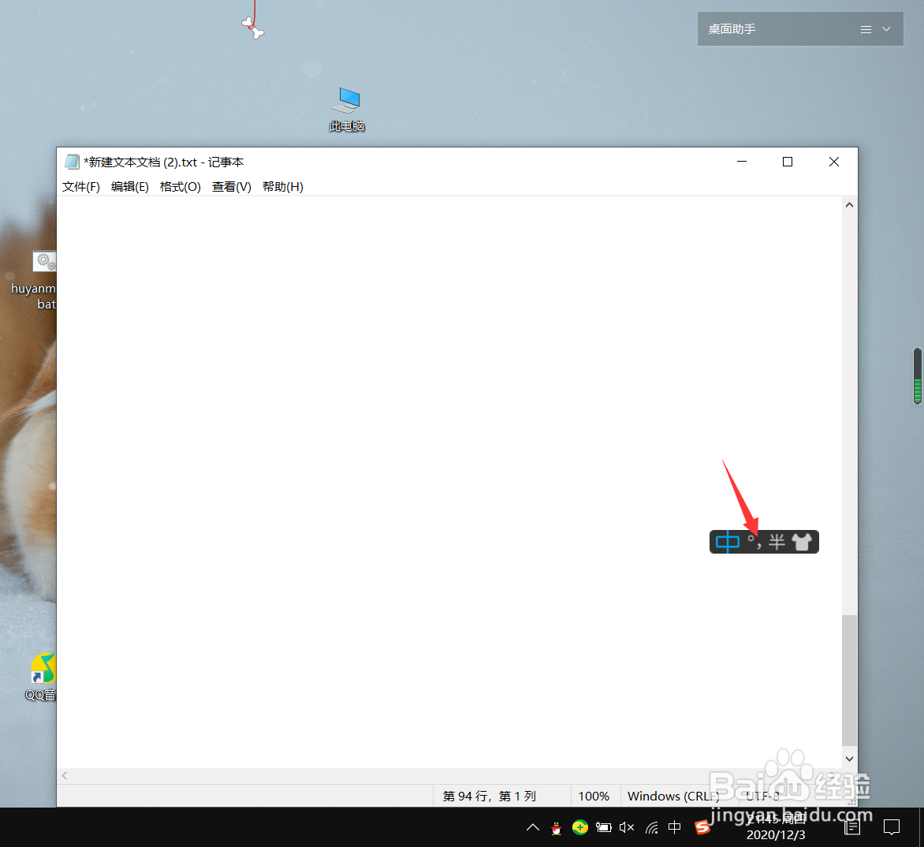The width and height of the screenshot is (924, 847).
Task: Click status bar text 第 94 行，第 1 列
Action: [489, 797]
